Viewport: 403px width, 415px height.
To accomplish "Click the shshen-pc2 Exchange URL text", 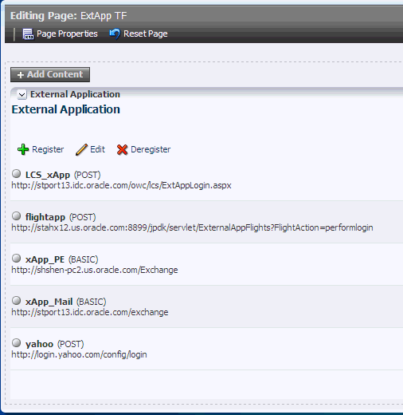I will pos(95,270).
